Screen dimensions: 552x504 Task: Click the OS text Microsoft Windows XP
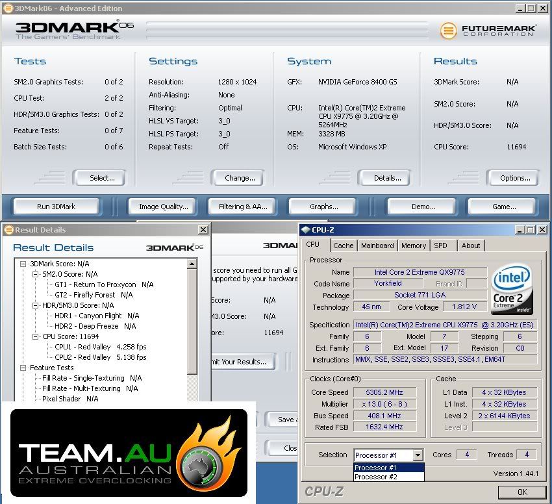[x=353, y=147]
